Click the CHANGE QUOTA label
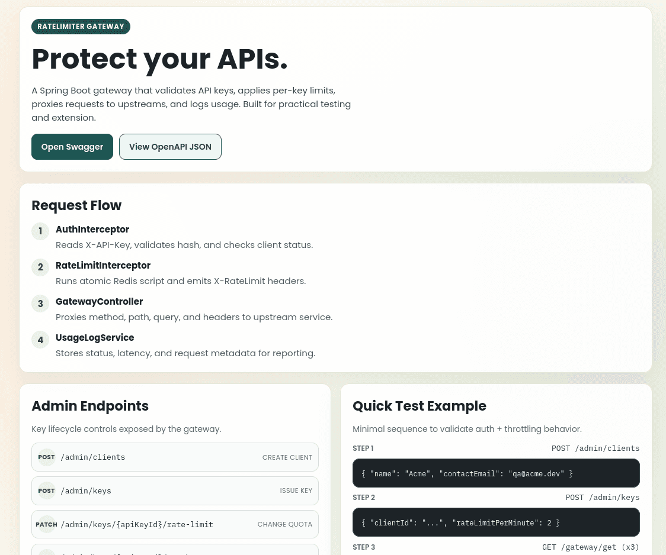The height and width of the screenshot is (555, 666). (284, 524)
